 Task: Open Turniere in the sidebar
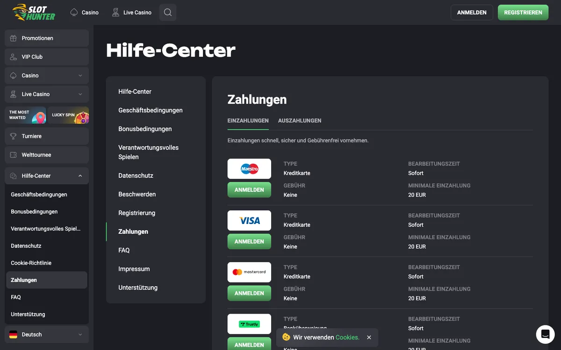coord(47,136)
